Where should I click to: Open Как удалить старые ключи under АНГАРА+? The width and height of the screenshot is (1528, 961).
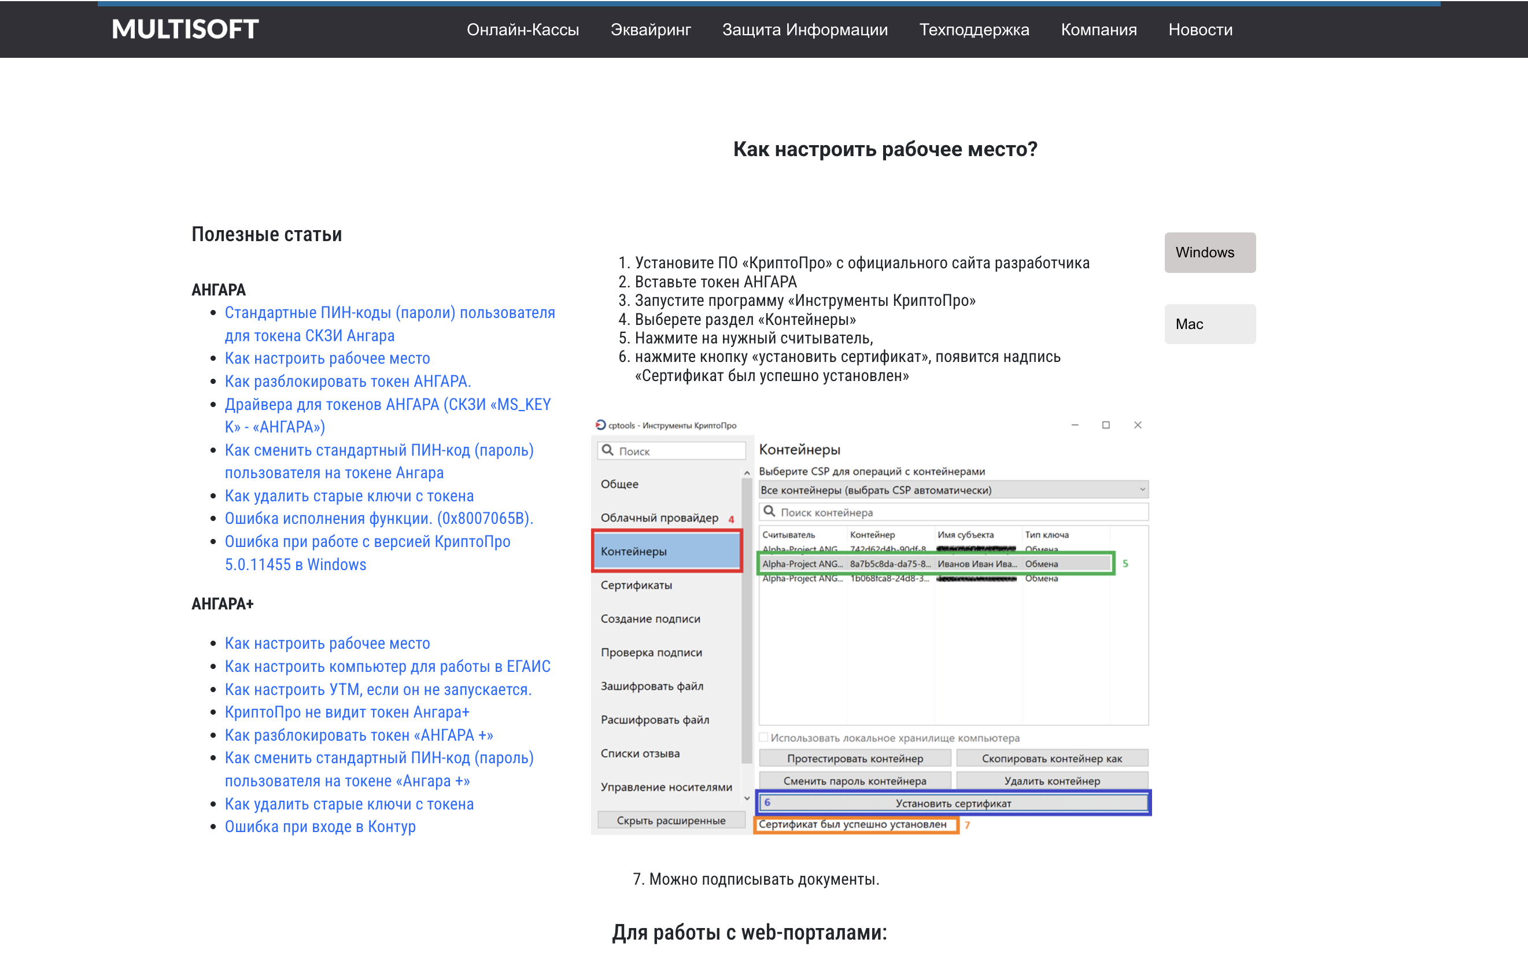tap(349, 804)
